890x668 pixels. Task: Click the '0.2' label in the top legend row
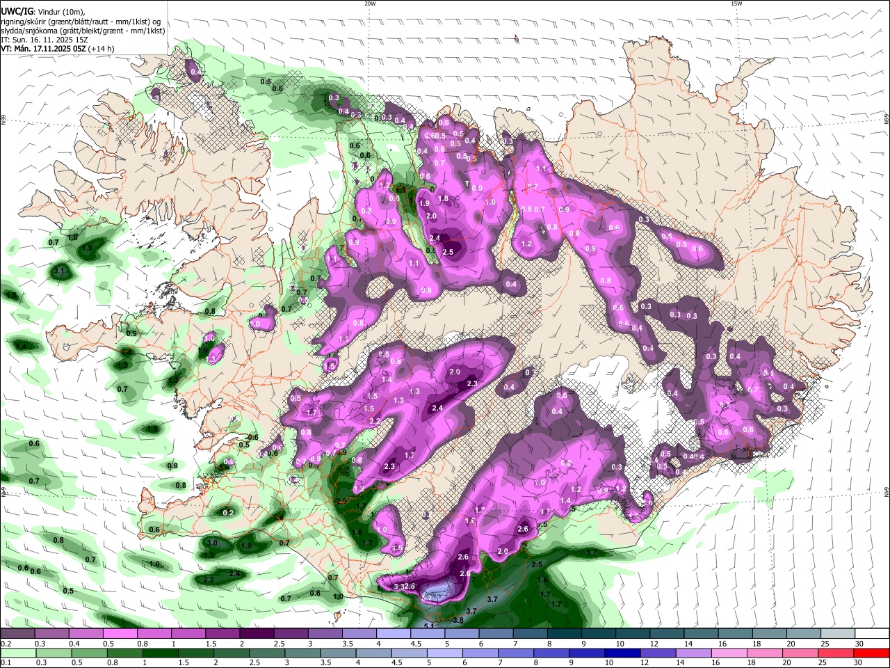coord(6,644)
